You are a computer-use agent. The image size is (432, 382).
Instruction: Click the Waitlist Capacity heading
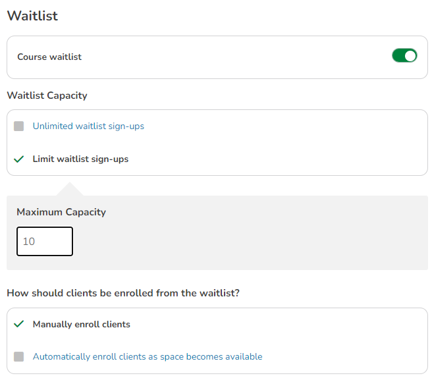pos(47,95)
